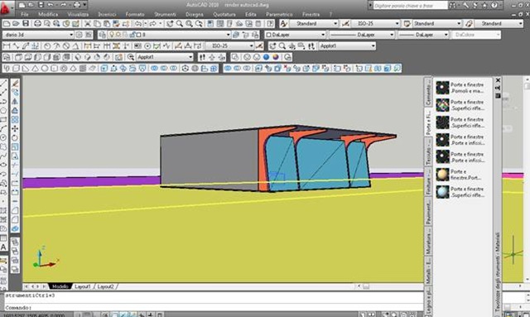
Task: Select the Rotate tool in the left toolbar
Action: 15,138
